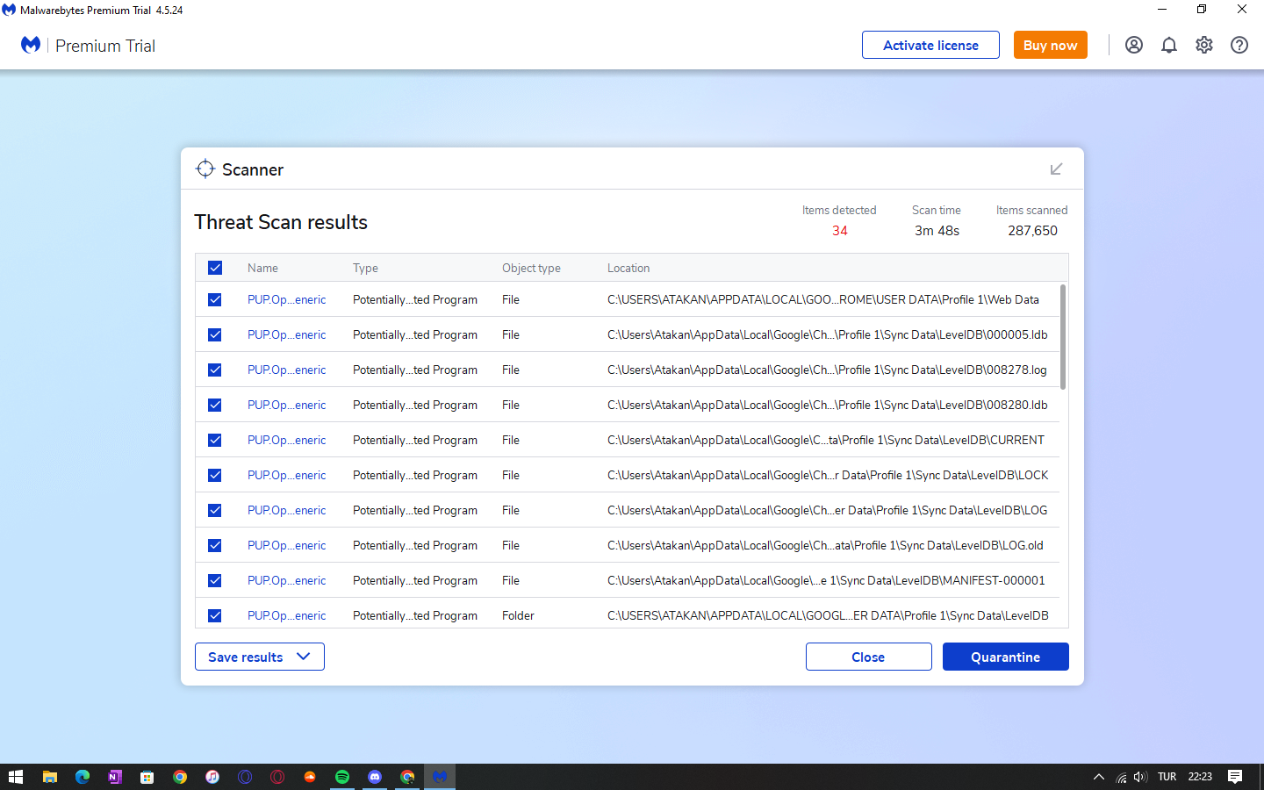Close the scan results dialog
Image resolution: width=1264 pixels, height=790 pixels.
(868, 657)
